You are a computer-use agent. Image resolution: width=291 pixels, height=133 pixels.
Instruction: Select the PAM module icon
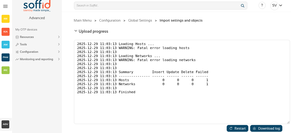point(5,57)
